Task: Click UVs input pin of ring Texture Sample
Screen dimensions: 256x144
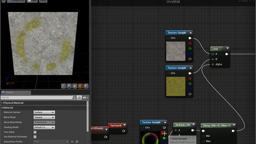Action: 142,128
